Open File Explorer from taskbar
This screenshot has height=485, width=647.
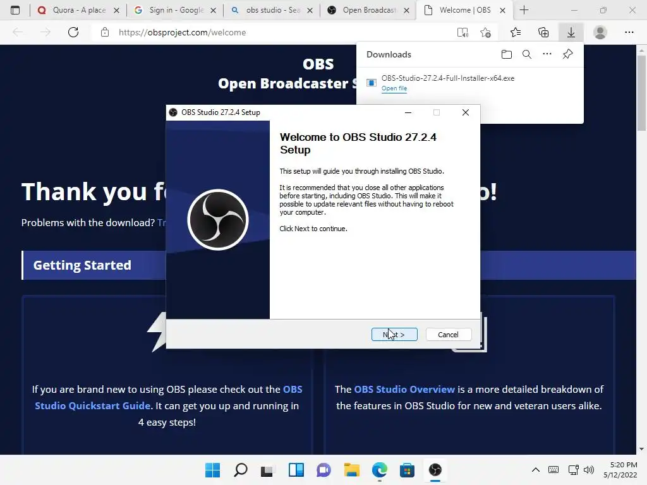pos(351,470)
